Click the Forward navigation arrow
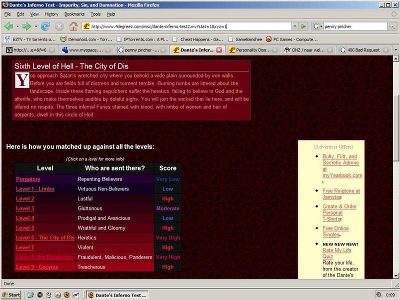This screenshot has height=300, width=400. 25,26
